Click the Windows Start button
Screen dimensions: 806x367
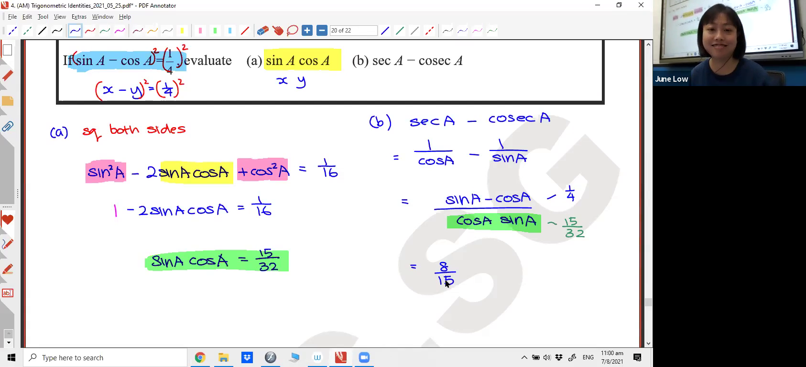coord(11,357)
